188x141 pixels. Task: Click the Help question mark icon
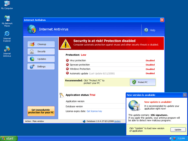[146, 30]
